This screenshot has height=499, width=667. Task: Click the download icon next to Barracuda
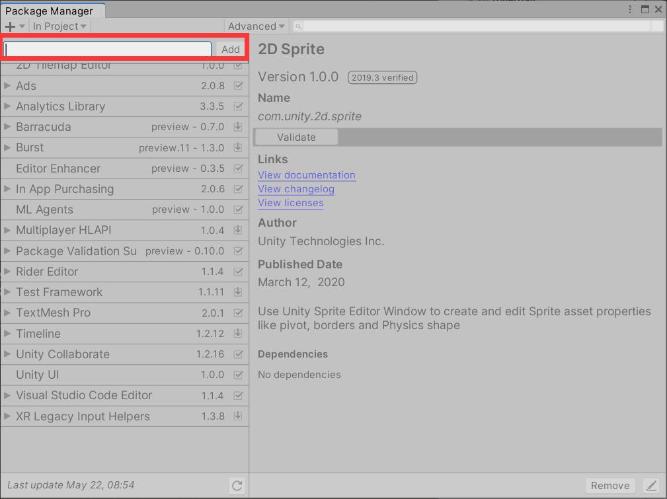[238, 127]
